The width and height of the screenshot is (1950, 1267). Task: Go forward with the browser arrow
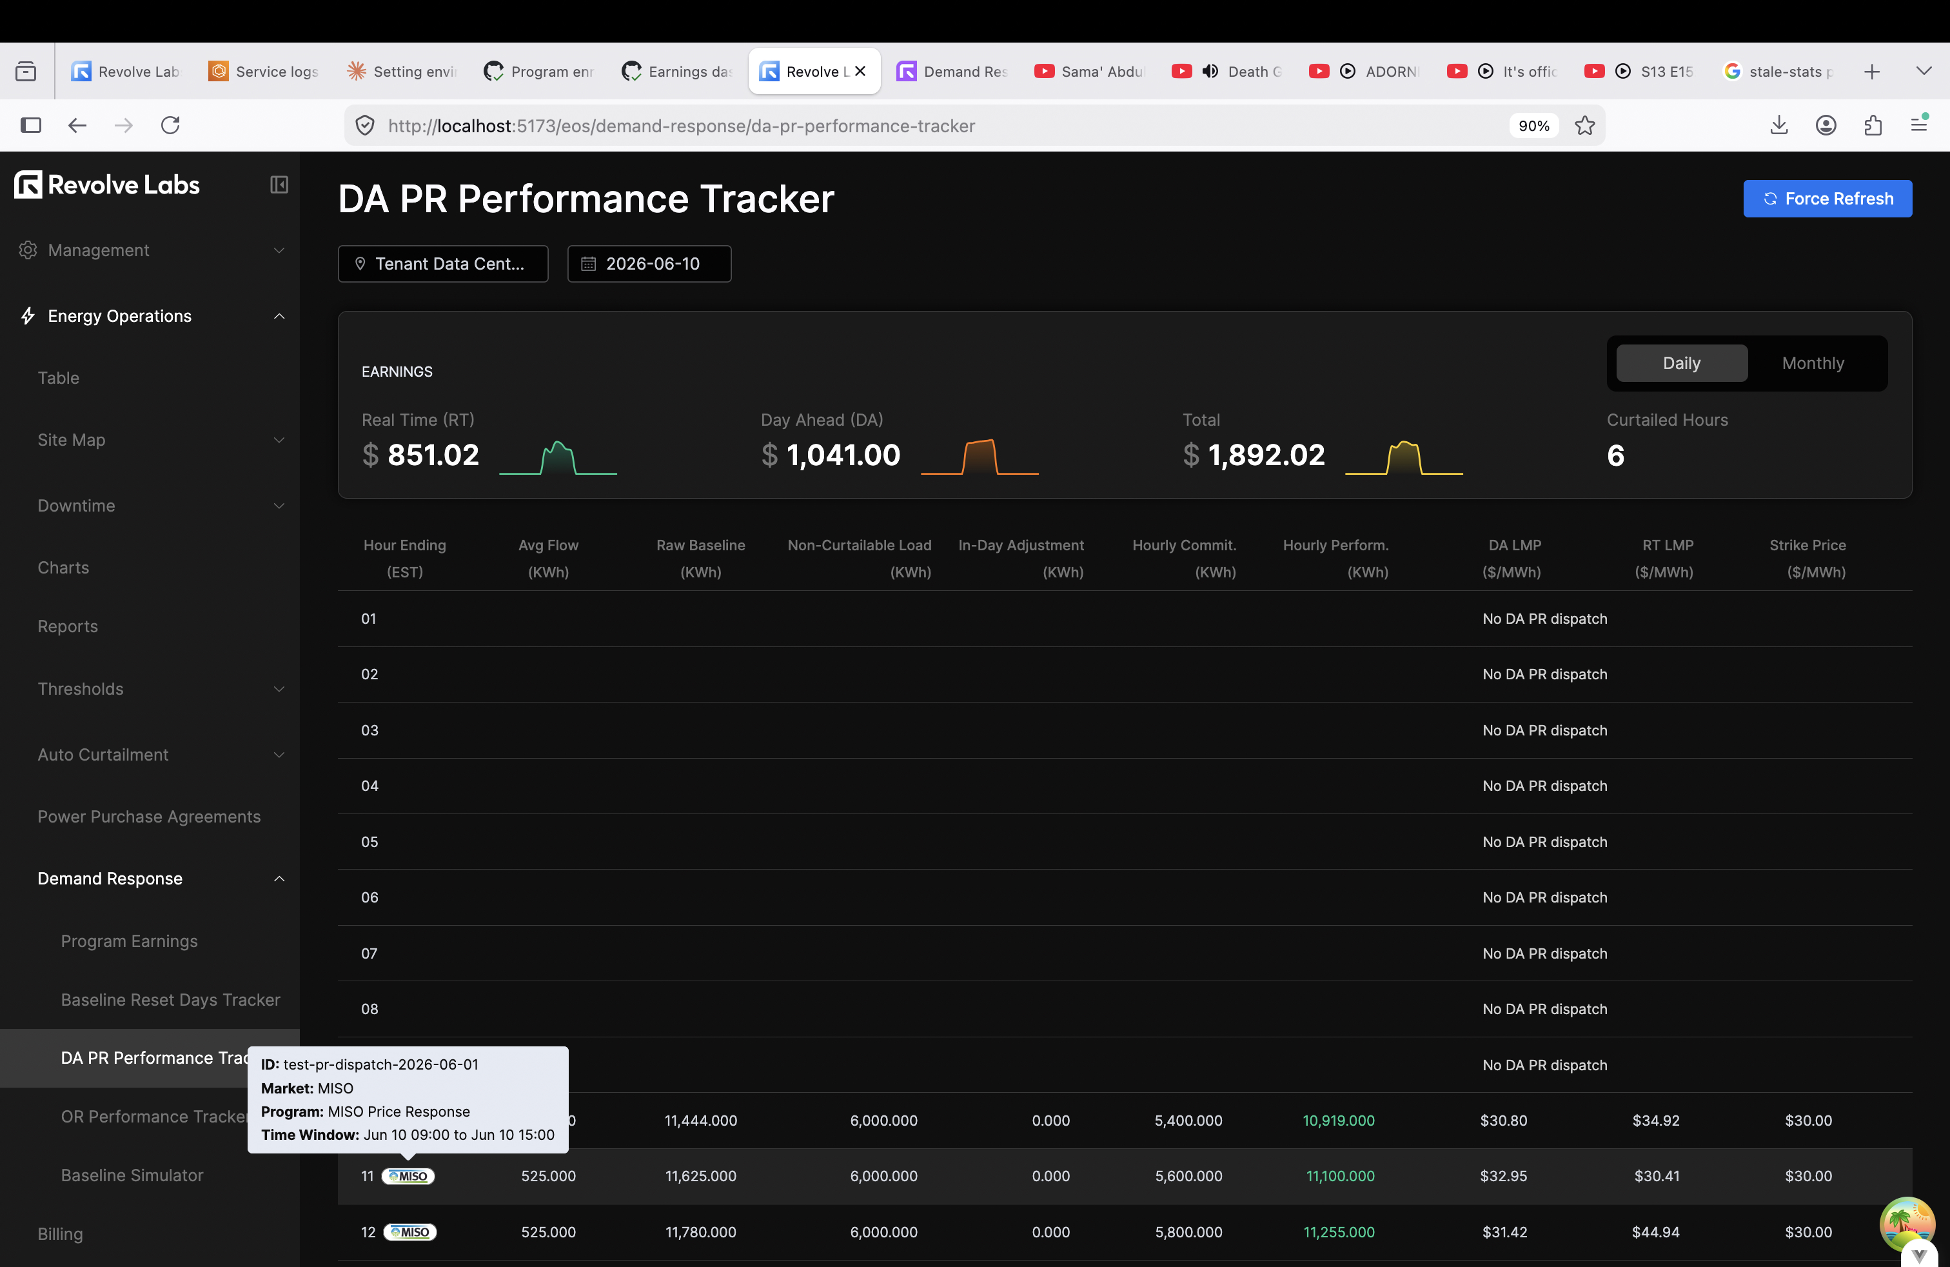[124, 125]
